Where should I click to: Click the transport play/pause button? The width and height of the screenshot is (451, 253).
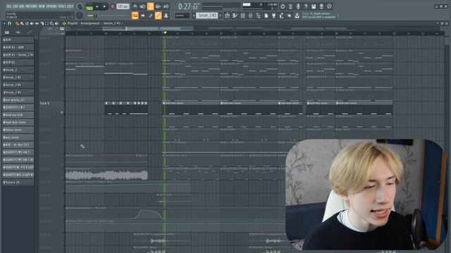(97, 6)
